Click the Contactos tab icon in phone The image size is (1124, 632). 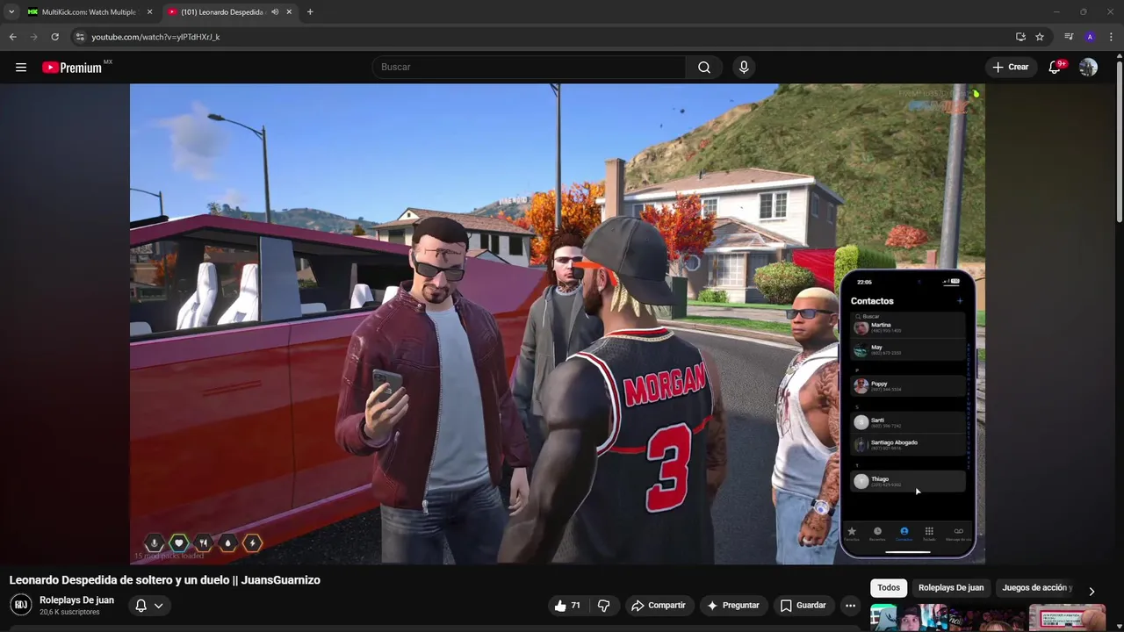click(904, 533)
